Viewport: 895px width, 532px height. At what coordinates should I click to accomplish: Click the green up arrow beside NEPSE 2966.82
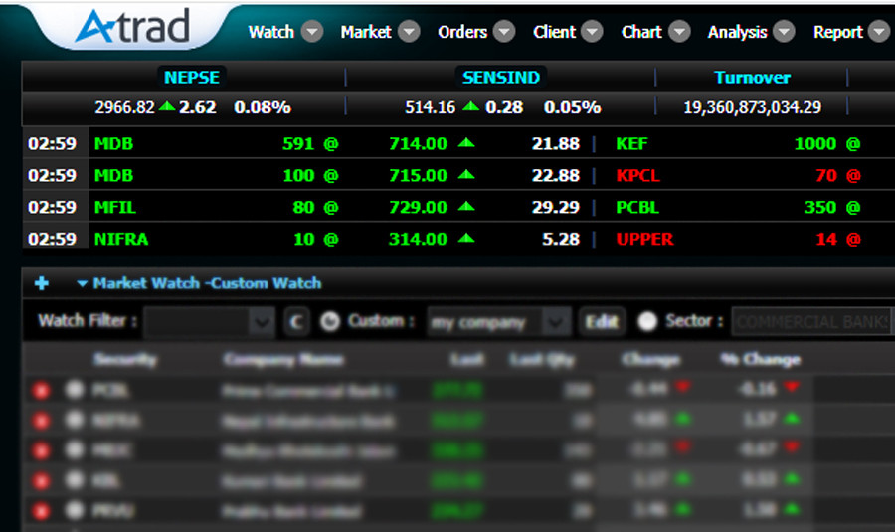(x=167, y=105)
